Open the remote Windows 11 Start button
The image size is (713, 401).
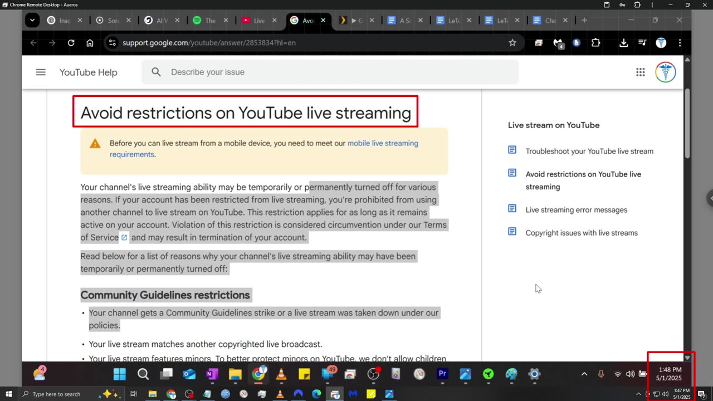click(x=120, y=374)
